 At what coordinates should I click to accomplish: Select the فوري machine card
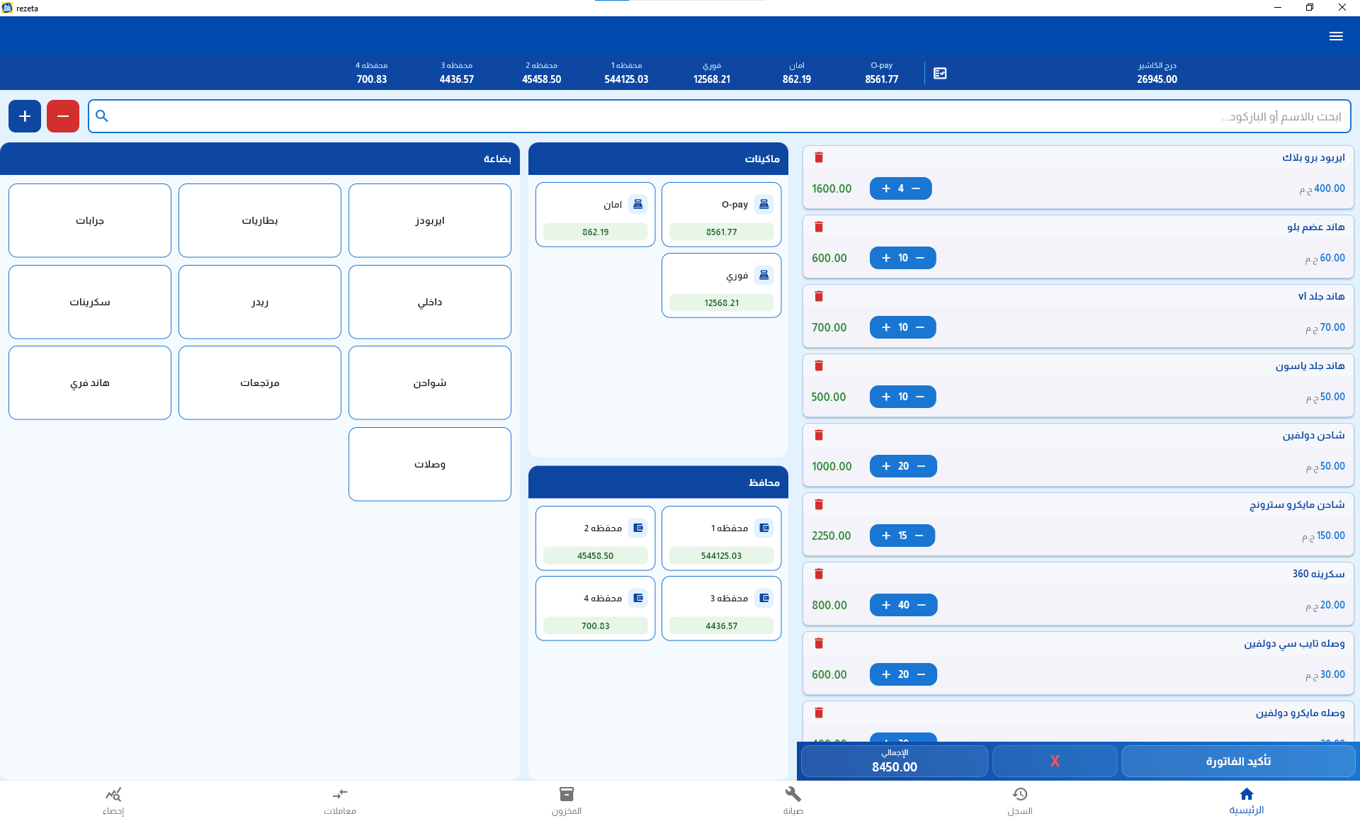[721, 285]
